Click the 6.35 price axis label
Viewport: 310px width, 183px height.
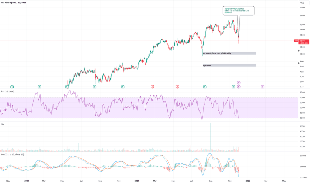(x=301, y=87)
